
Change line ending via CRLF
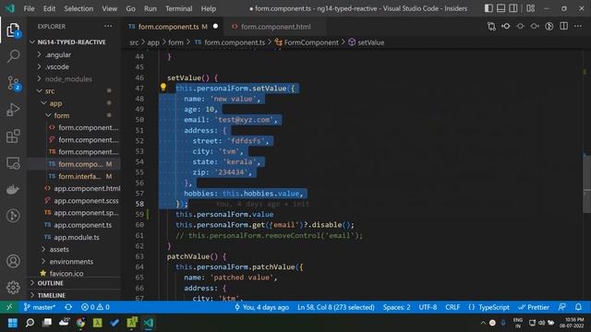[x=452, y=307]
